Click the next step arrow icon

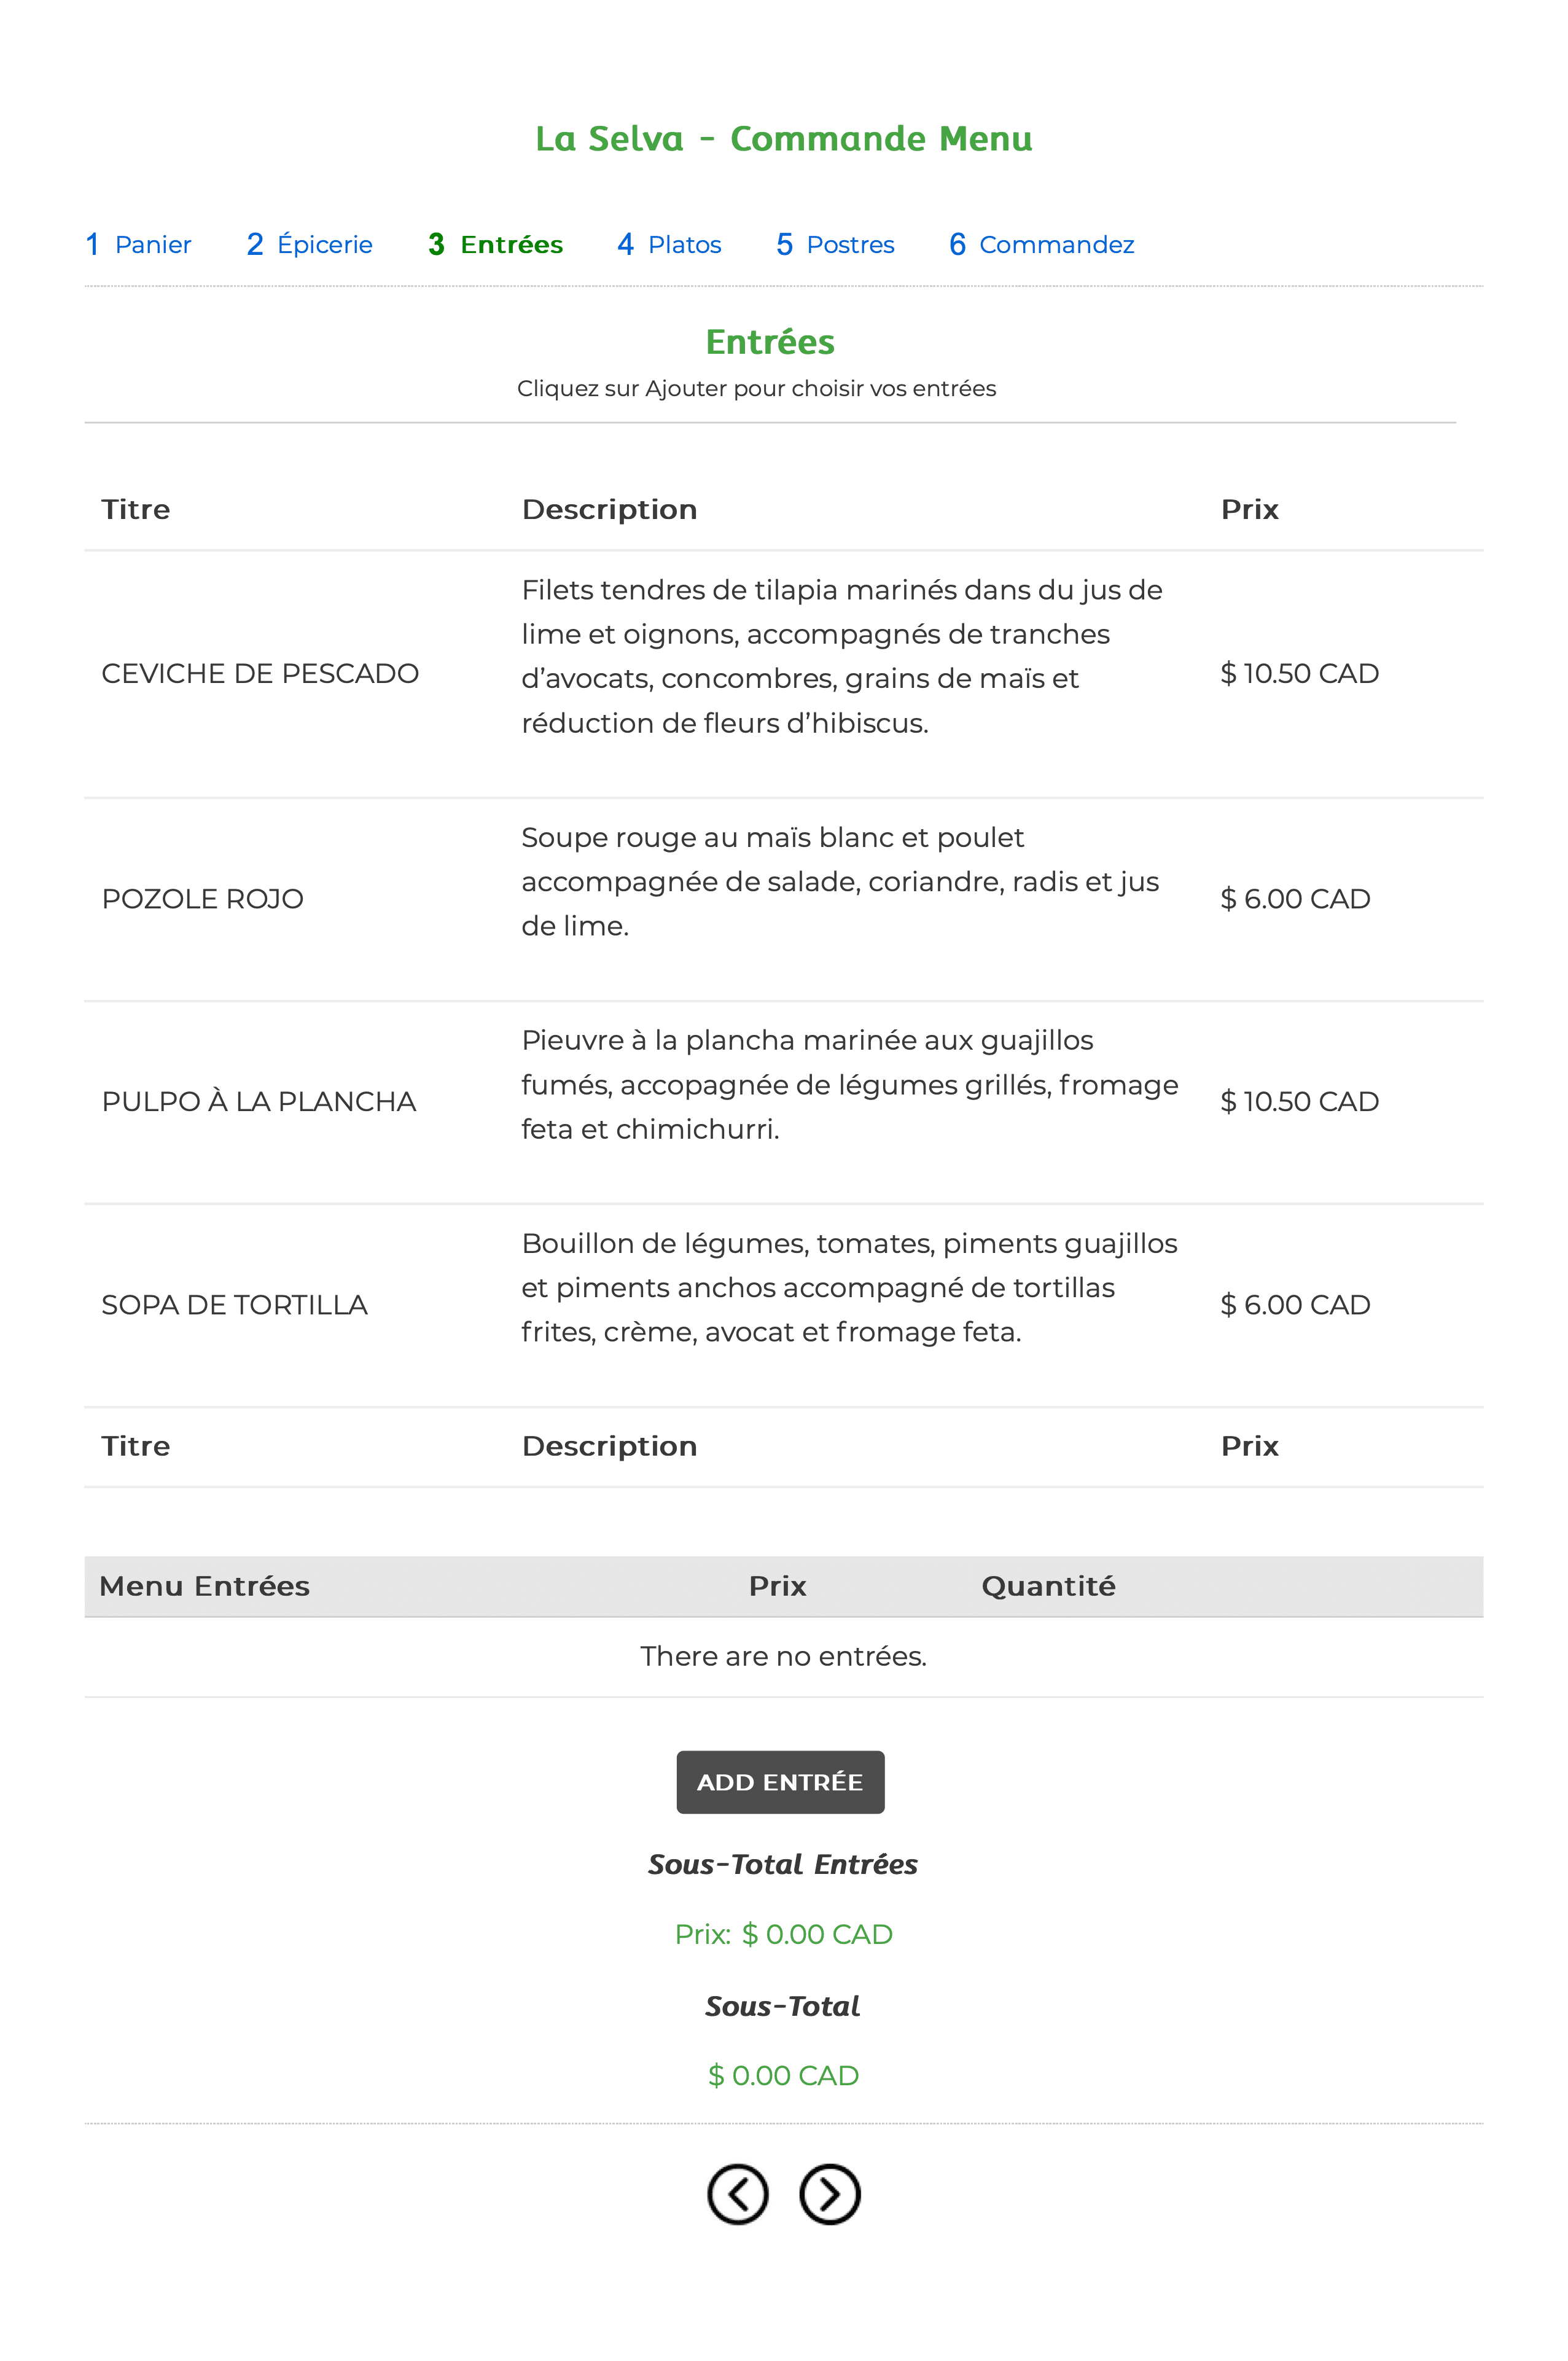pyautogui.click(x=829, y=2194)
